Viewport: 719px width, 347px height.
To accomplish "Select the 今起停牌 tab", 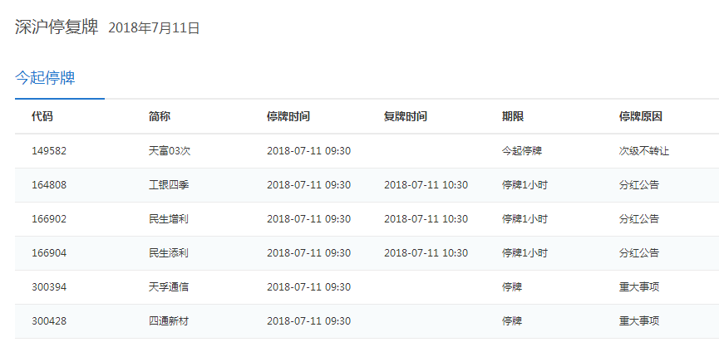I will [x=45, y=79].
